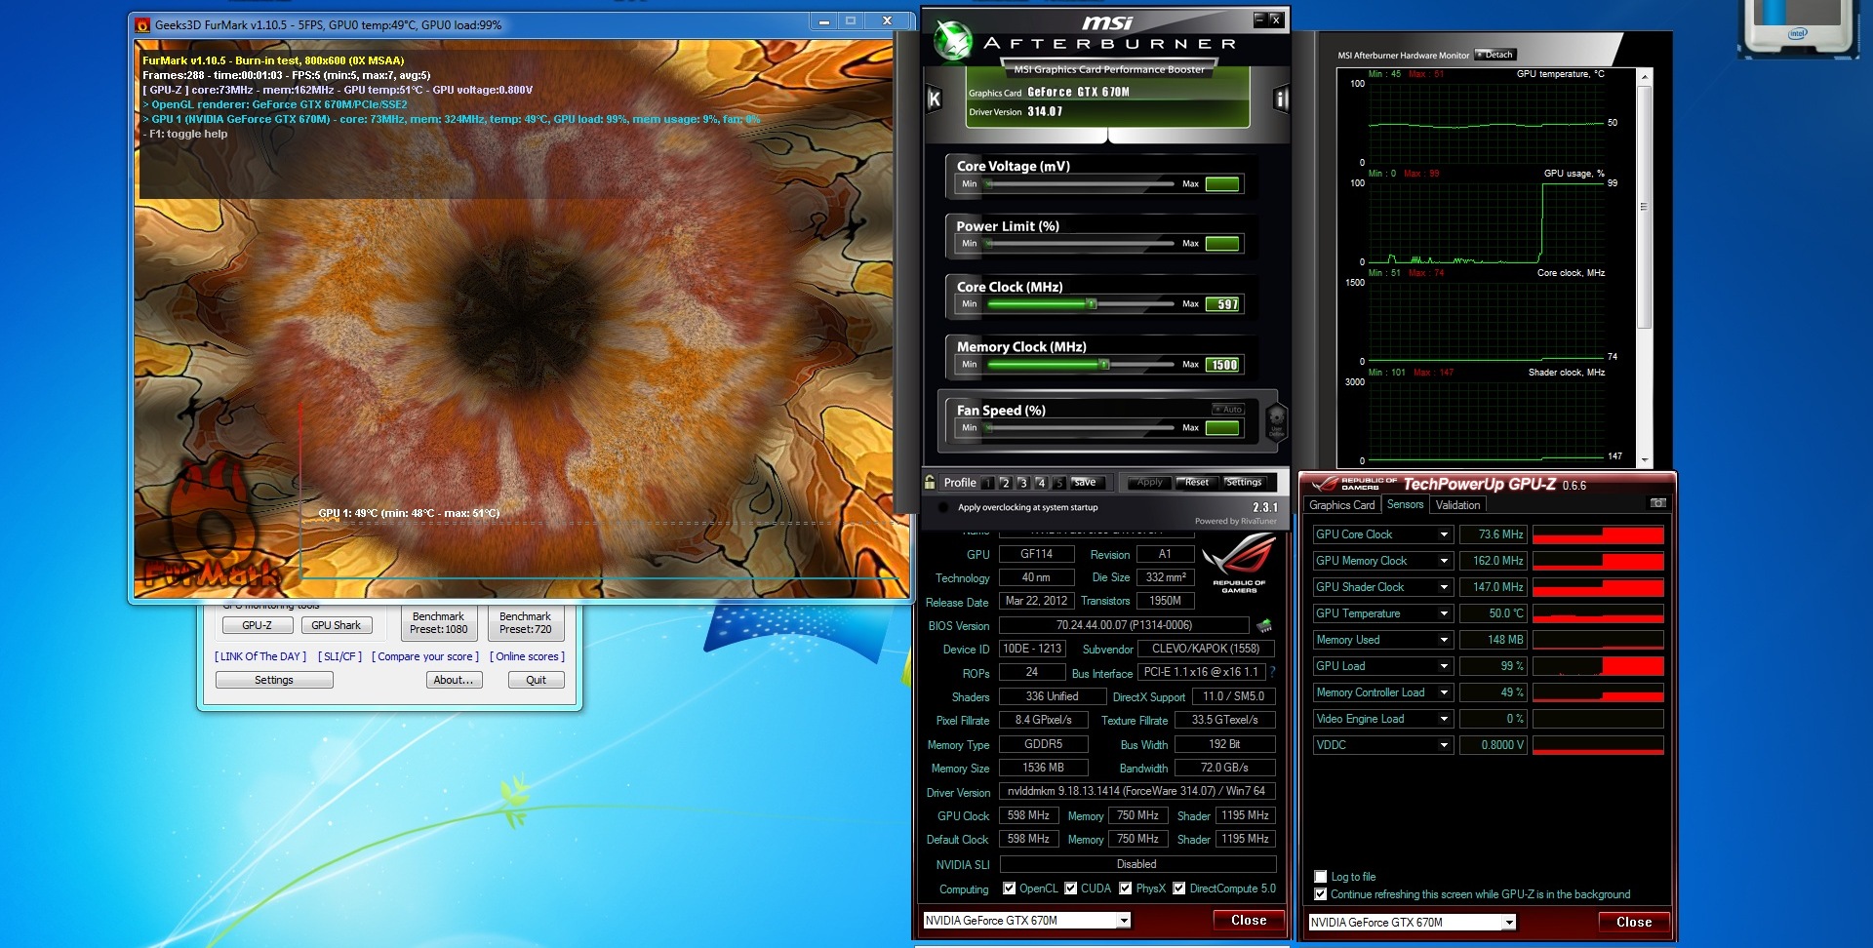Uncheck Continue refreshing in background option
The image size is (1873, 948).
pos(1321,894)
